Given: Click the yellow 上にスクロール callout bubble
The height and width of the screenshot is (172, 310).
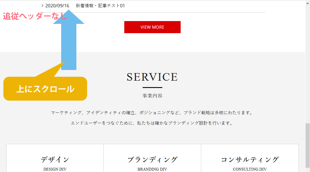Looking at the screenshot, I should pos(45,89).
